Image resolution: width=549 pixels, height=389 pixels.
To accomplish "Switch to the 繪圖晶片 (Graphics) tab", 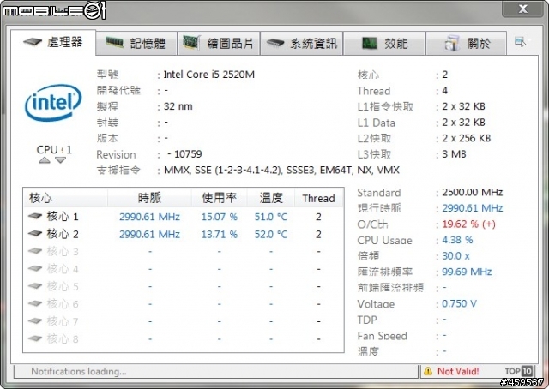I will [219, 44].
